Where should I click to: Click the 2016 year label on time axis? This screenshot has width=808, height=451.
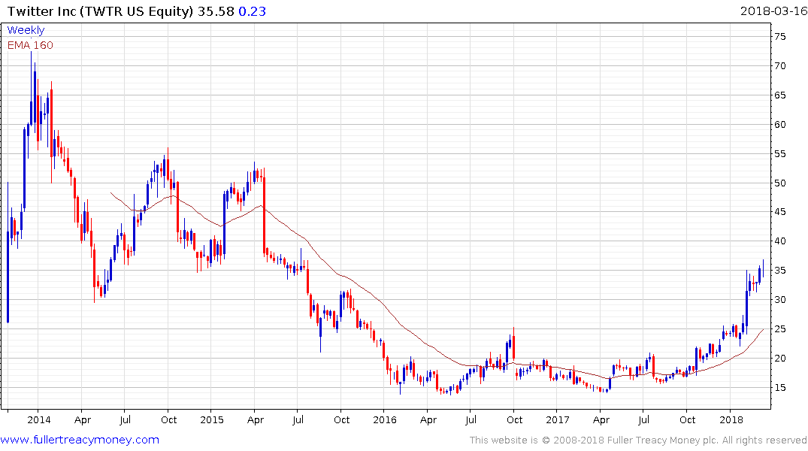[x=384, y=419]
